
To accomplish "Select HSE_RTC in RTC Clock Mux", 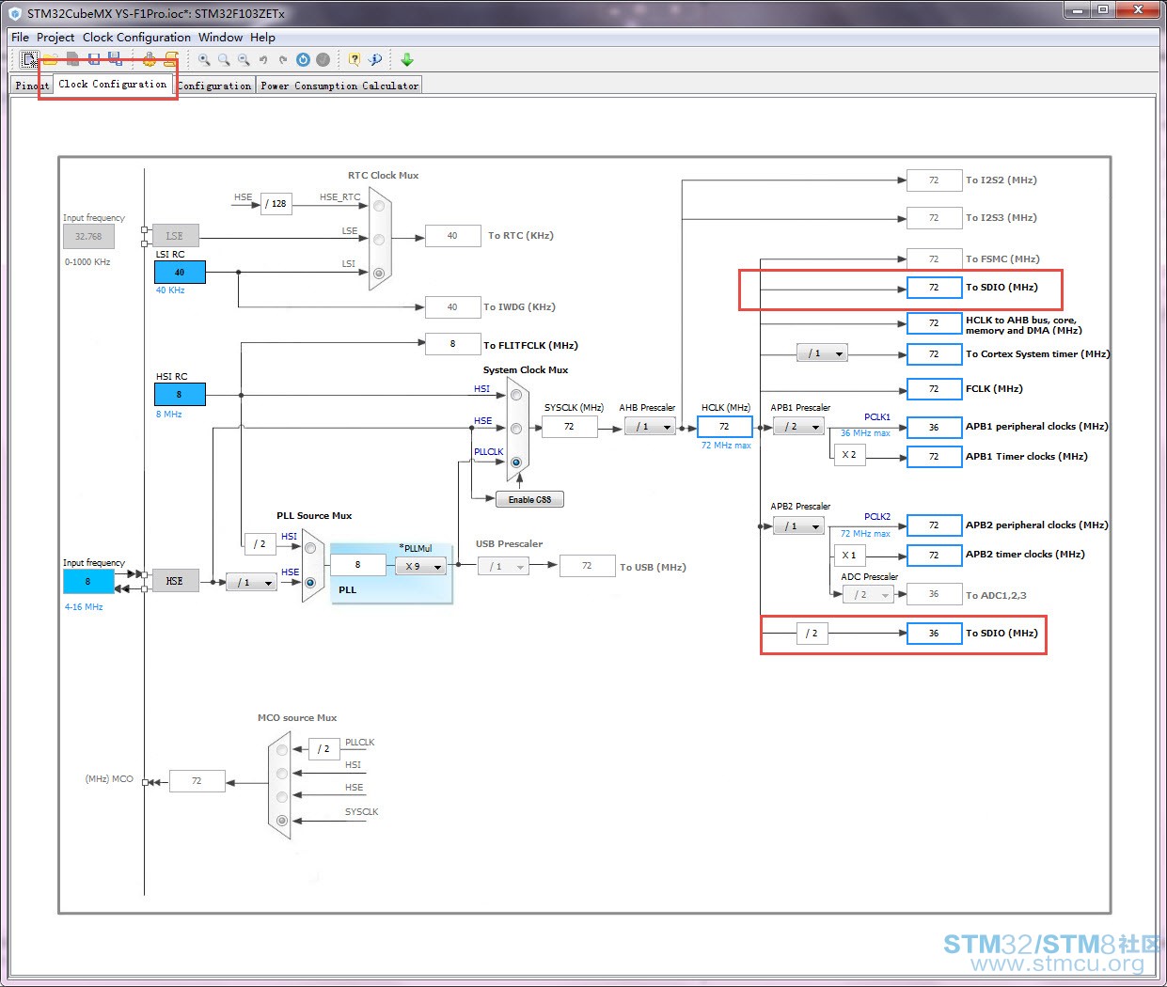I will 378,206.
